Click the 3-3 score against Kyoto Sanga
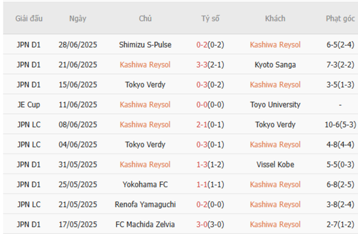The image size is (358, 234). tap(202, 64)
